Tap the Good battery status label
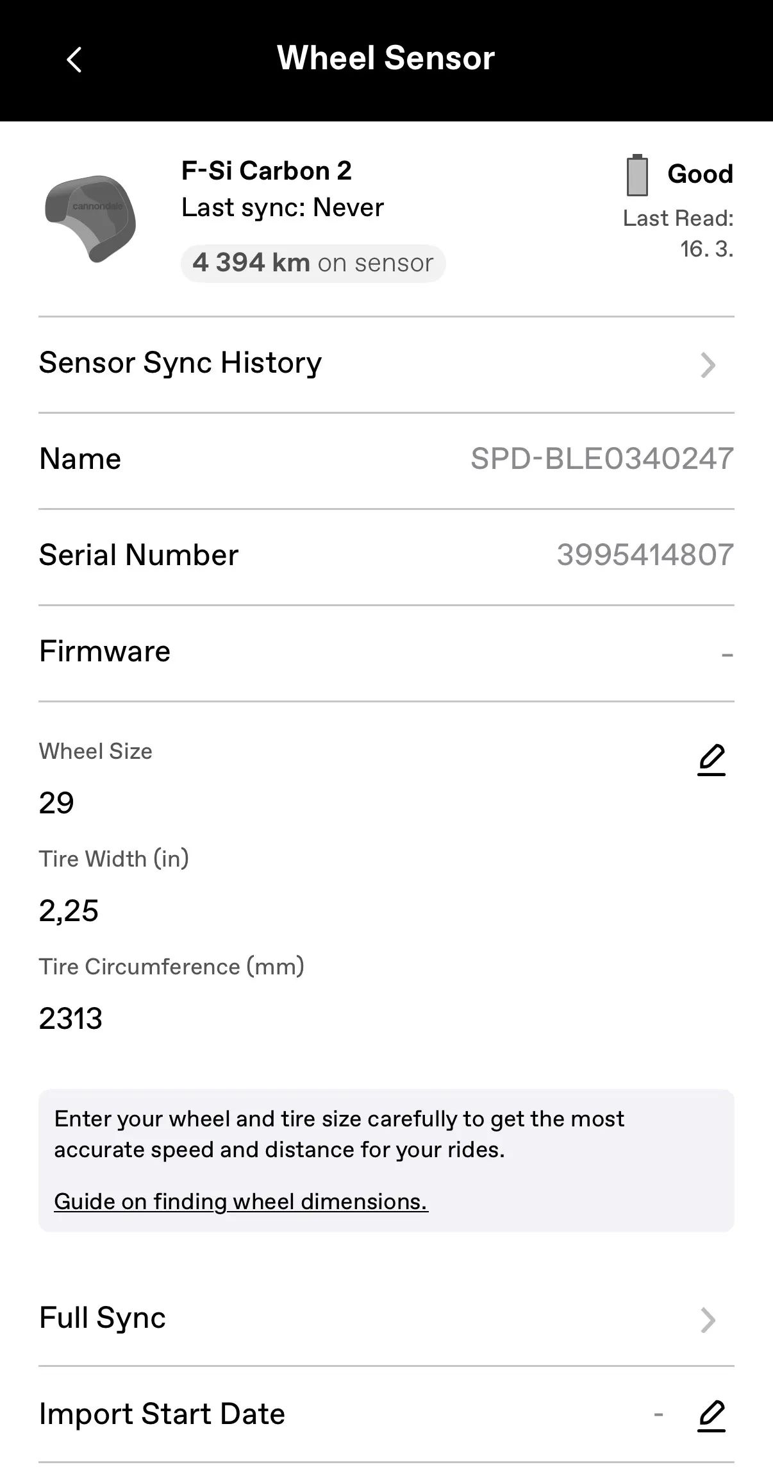773x1467 pixels. pyautogui.click(x=700, y=174)
